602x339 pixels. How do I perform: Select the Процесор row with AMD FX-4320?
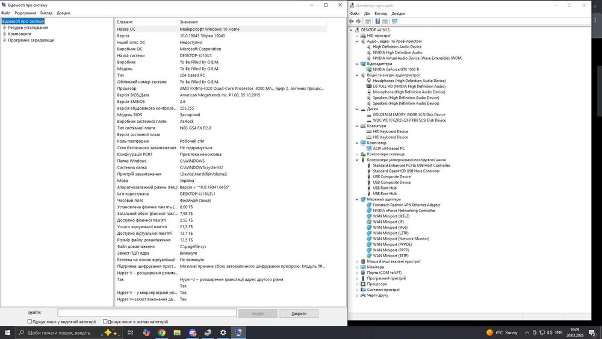[221, 89]
